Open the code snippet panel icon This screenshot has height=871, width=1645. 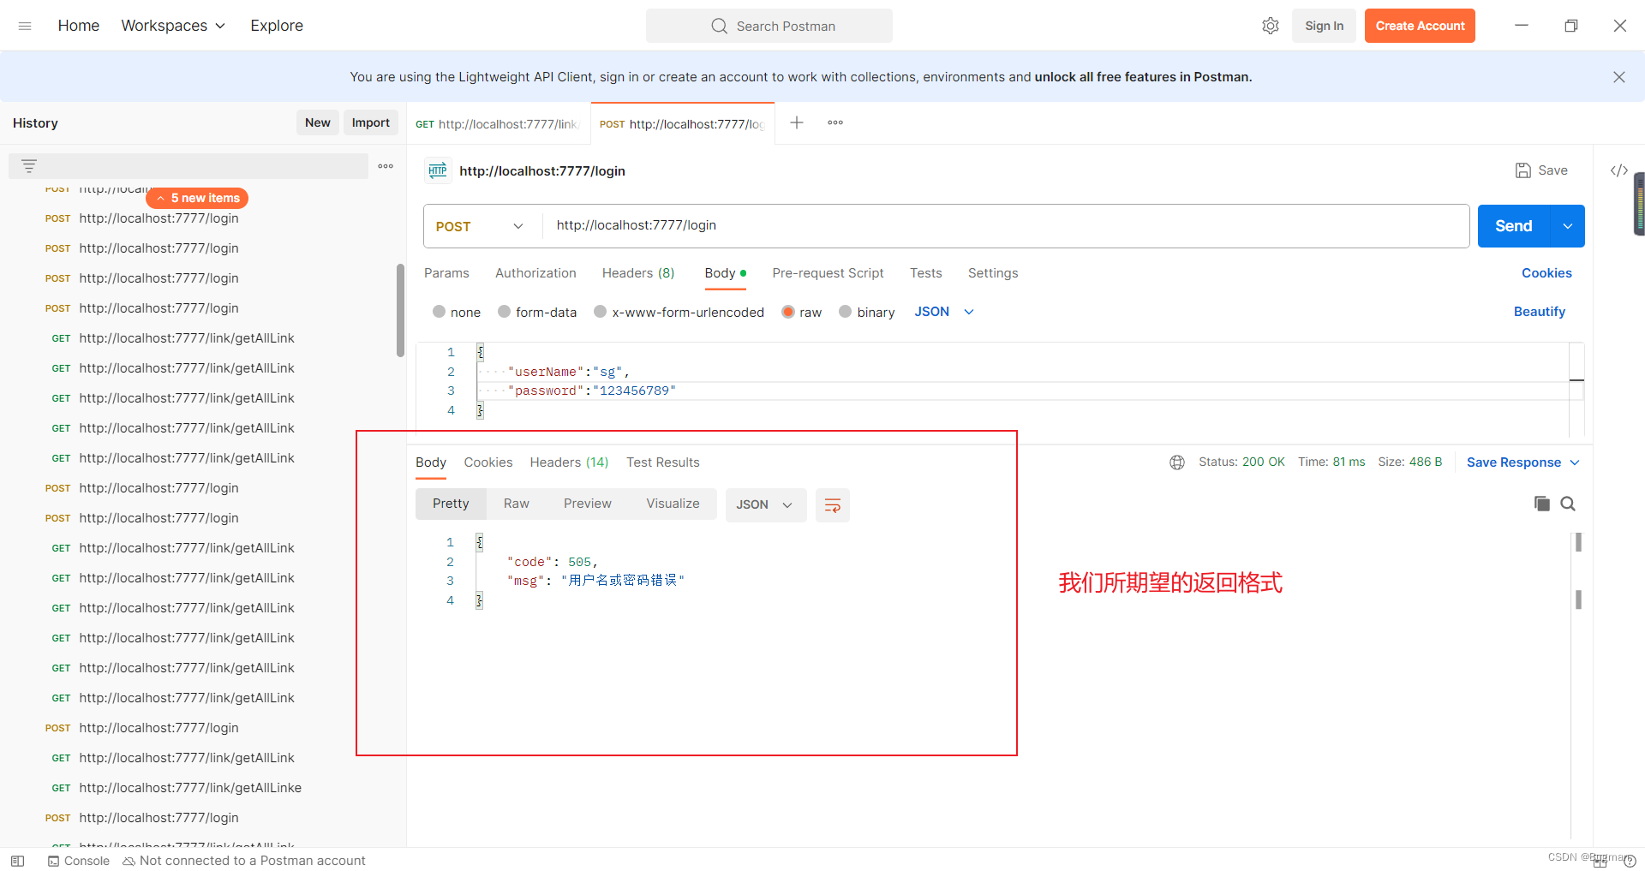point(1619,170)
